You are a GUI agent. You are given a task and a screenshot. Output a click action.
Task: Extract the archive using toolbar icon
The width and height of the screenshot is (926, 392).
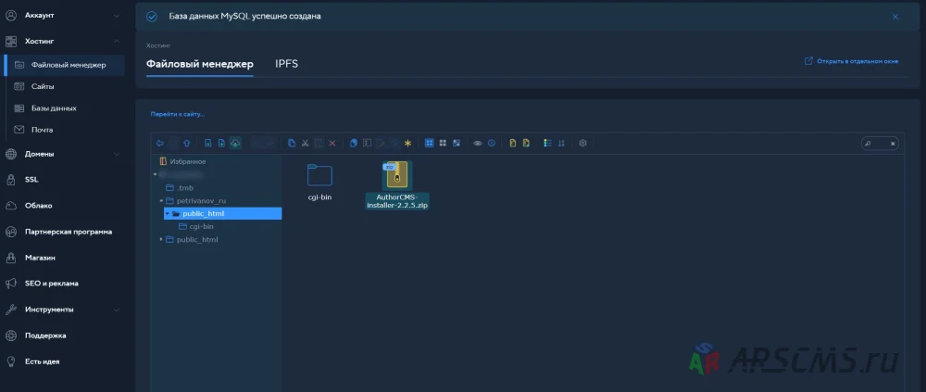click(513, 143)
